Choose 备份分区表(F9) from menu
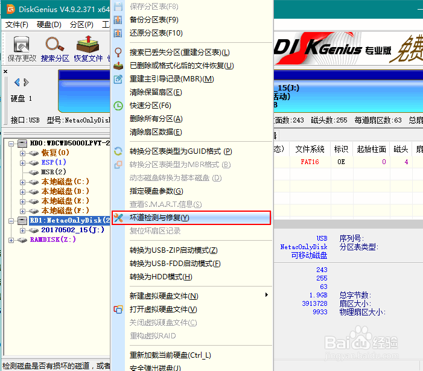The height and width of the screenshot is (371, 423). click(154, 20)
